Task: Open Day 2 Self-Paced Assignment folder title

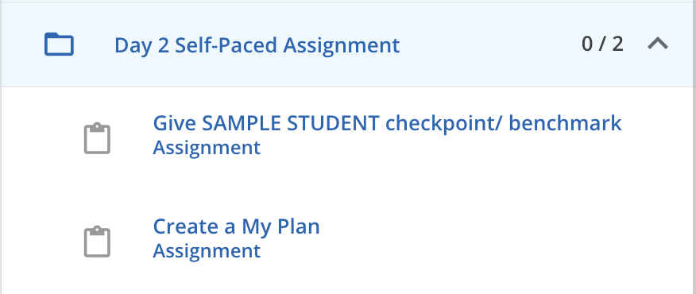Action: pos(257,45)
